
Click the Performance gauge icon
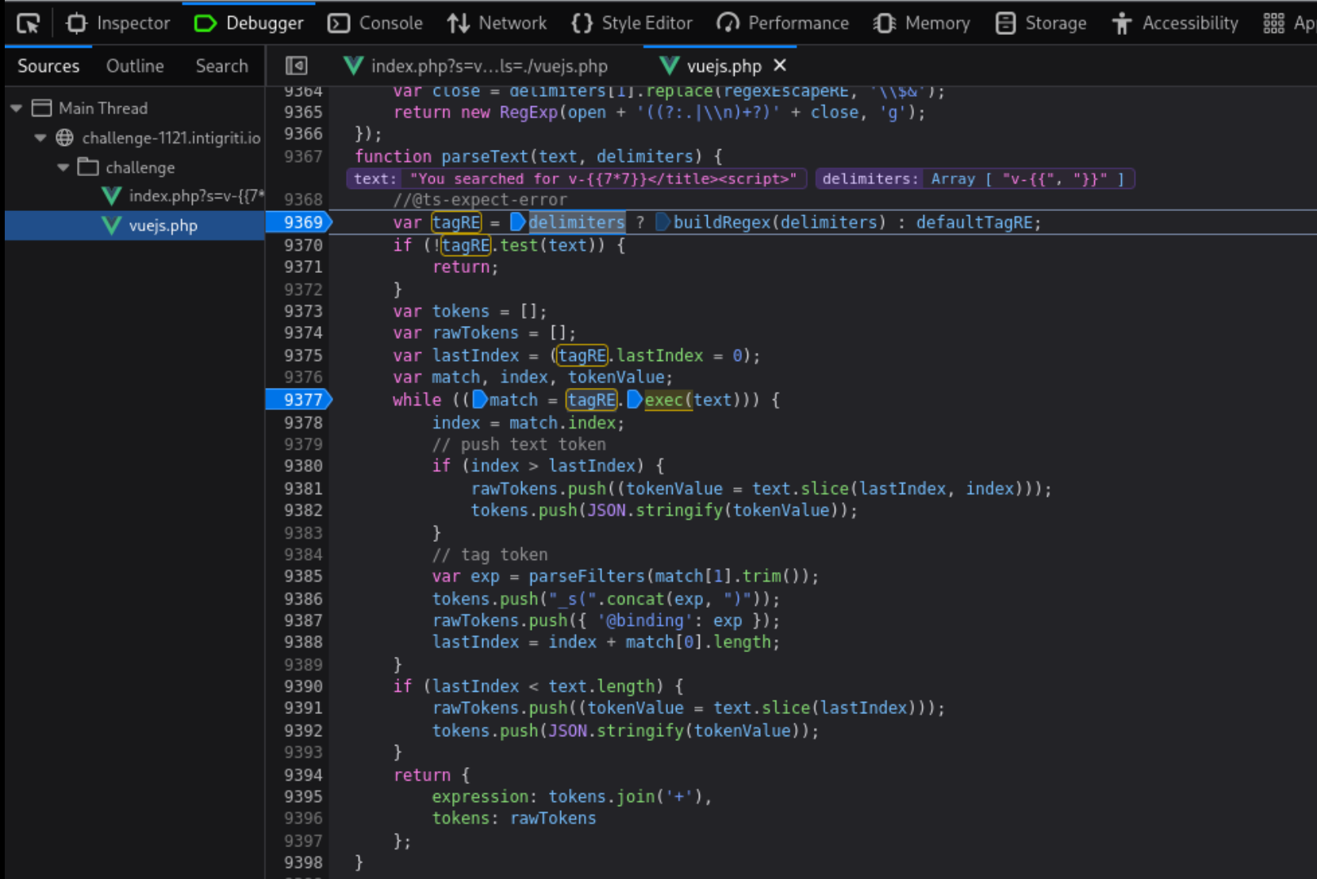(x=728, y=24)
